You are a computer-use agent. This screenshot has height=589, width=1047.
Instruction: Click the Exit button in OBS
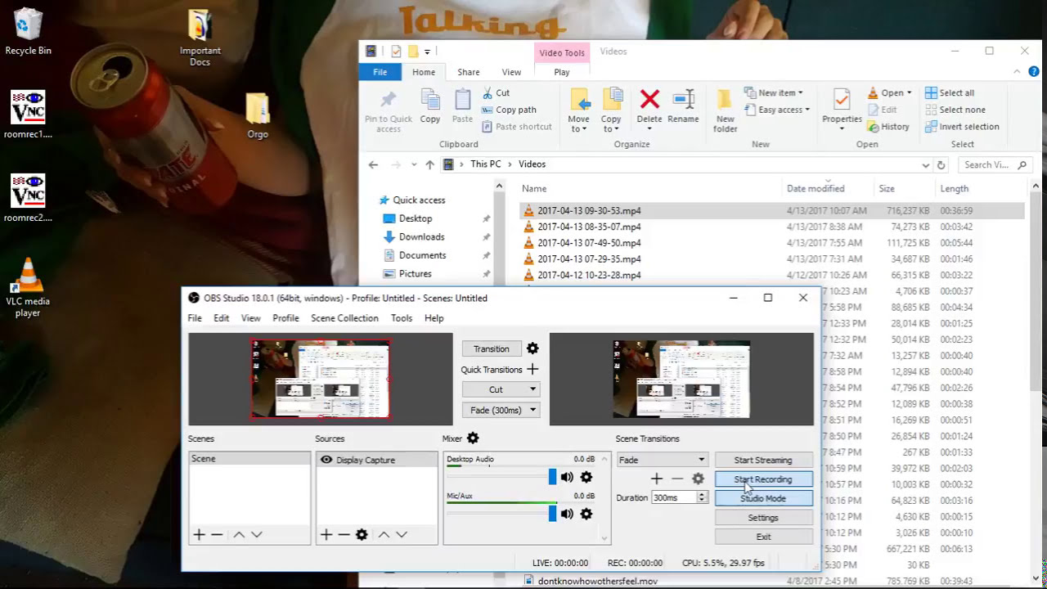pos(763,537)
